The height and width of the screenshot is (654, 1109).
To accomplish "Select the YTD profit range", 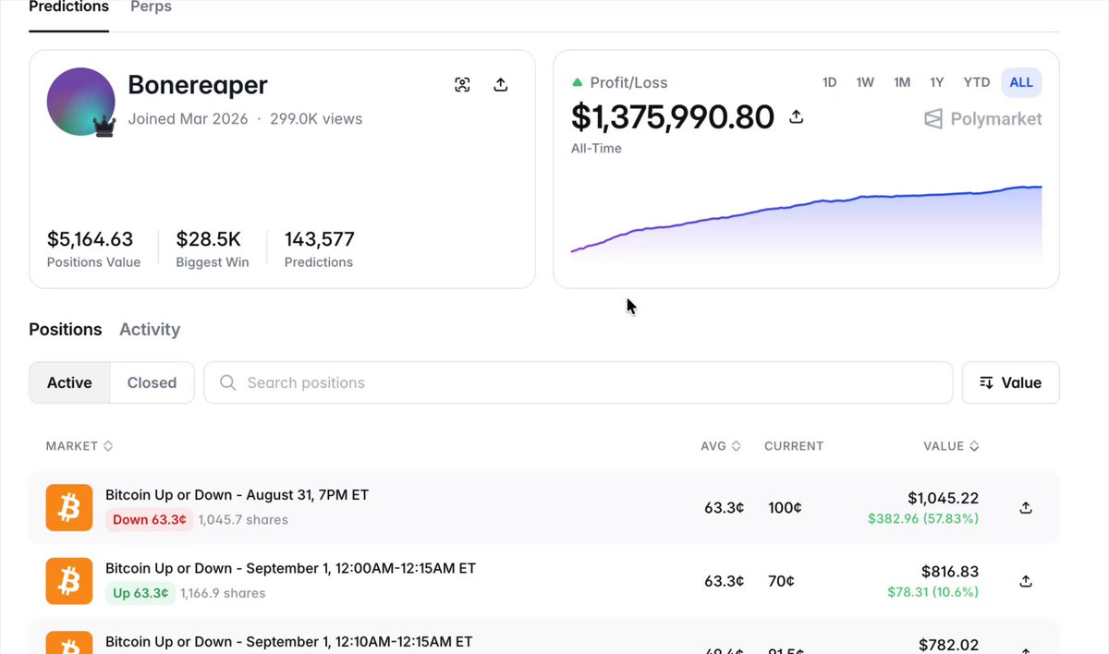I will click(x=977, y=82).
